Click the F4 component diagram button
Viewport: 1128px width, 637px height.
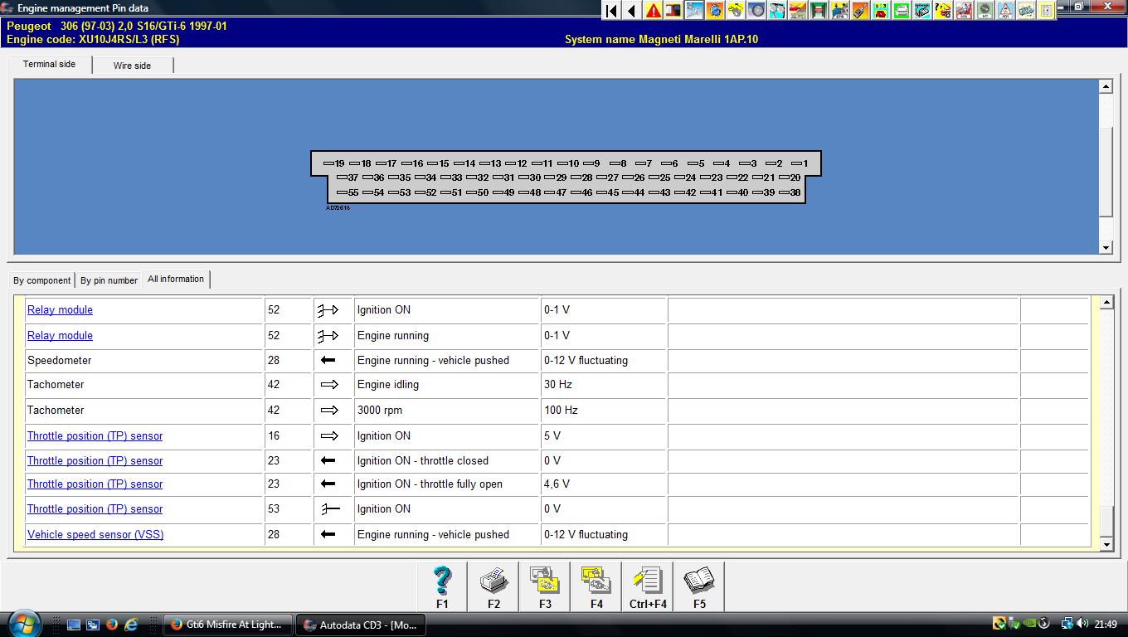pos(596,587)
